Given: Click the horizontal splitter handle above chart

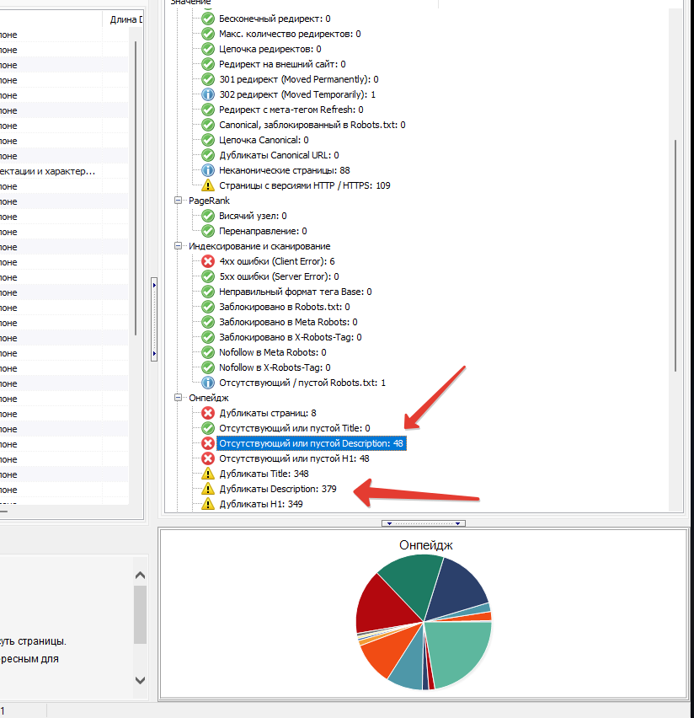Looking at the screenshot, I should (x=424, y=523).
